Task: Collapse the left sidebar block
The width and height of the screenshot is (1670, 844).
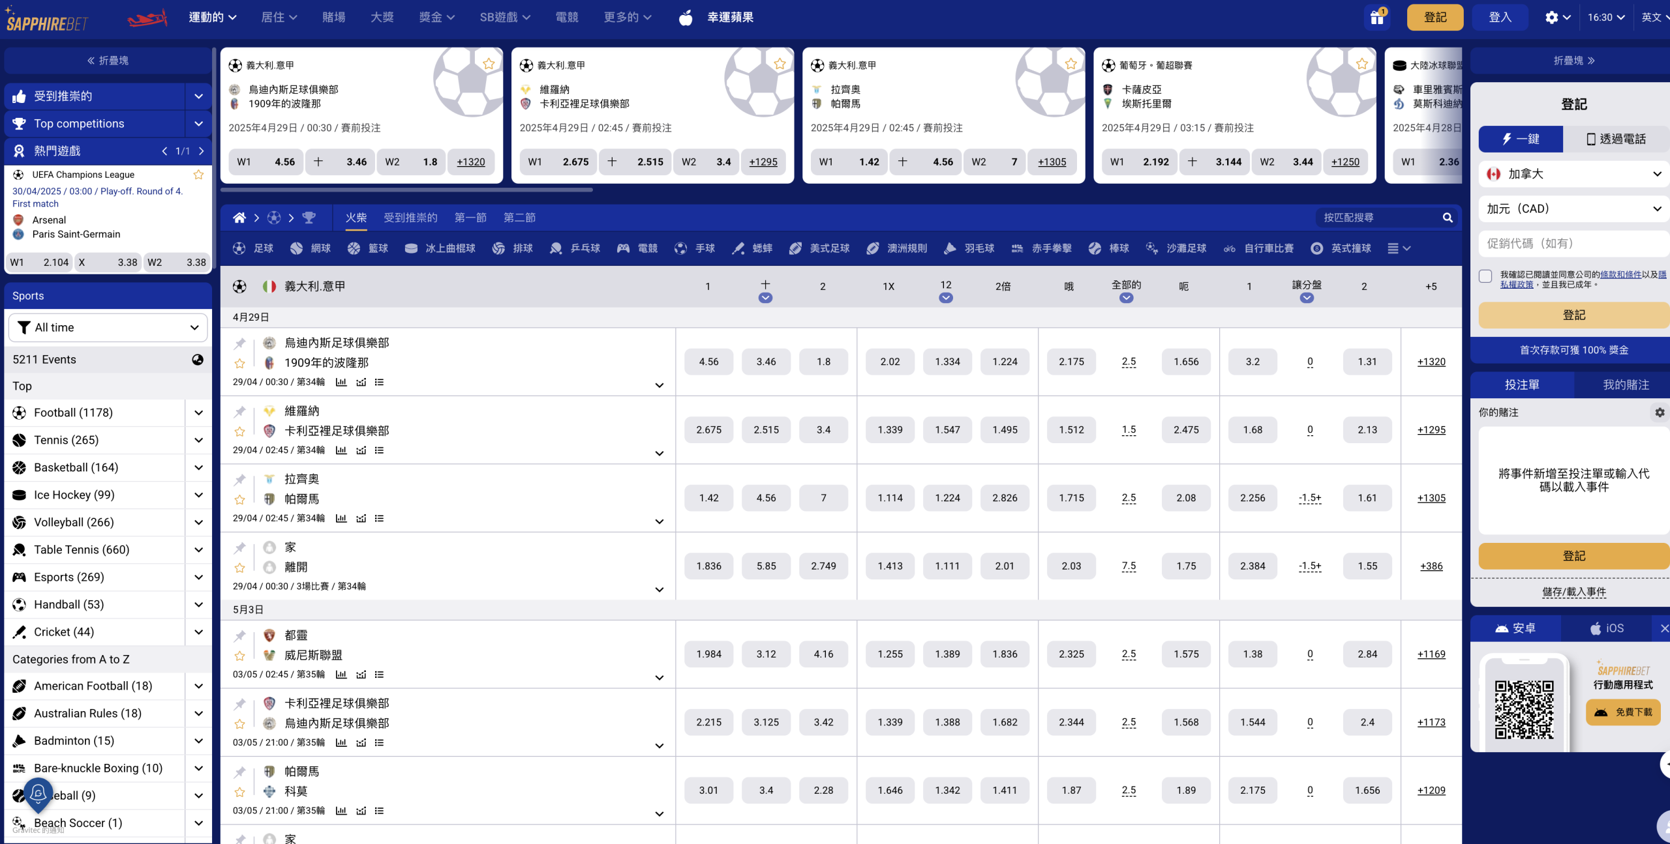Action: point(108,61)
